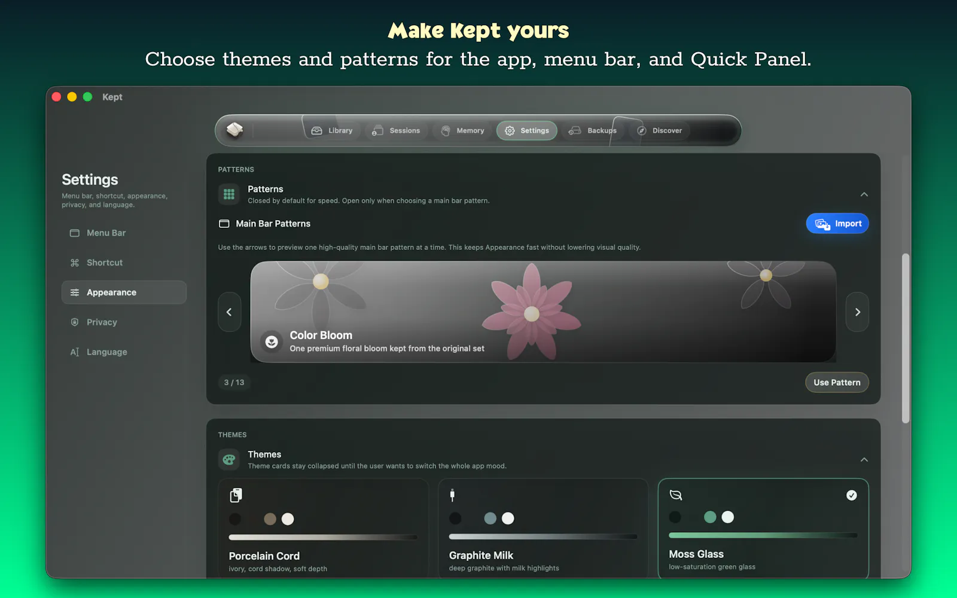This screenshot has height=598, width=957.
Task: Import a main bar pattern
Action: tap(837, 224)
